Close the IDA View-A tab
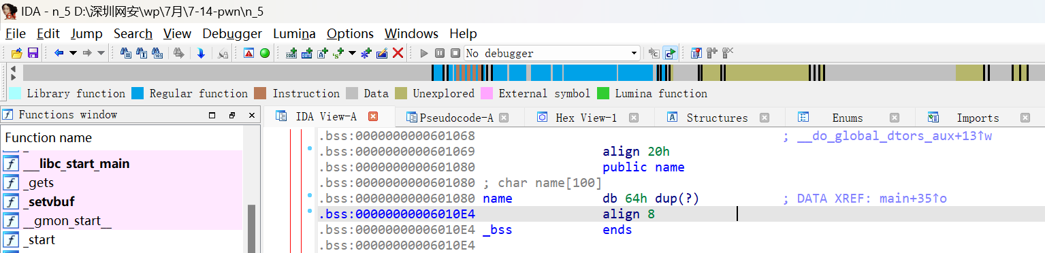The image size is (1045, 253). coord(373,117)
